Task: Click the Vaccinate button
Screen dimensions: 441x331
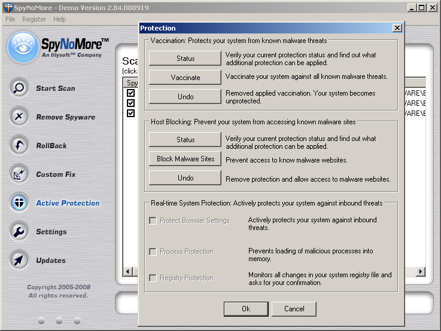Action: 185,77
